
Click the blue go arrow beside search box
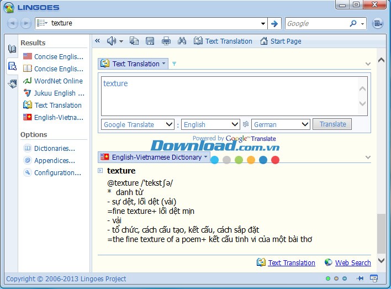274,23
